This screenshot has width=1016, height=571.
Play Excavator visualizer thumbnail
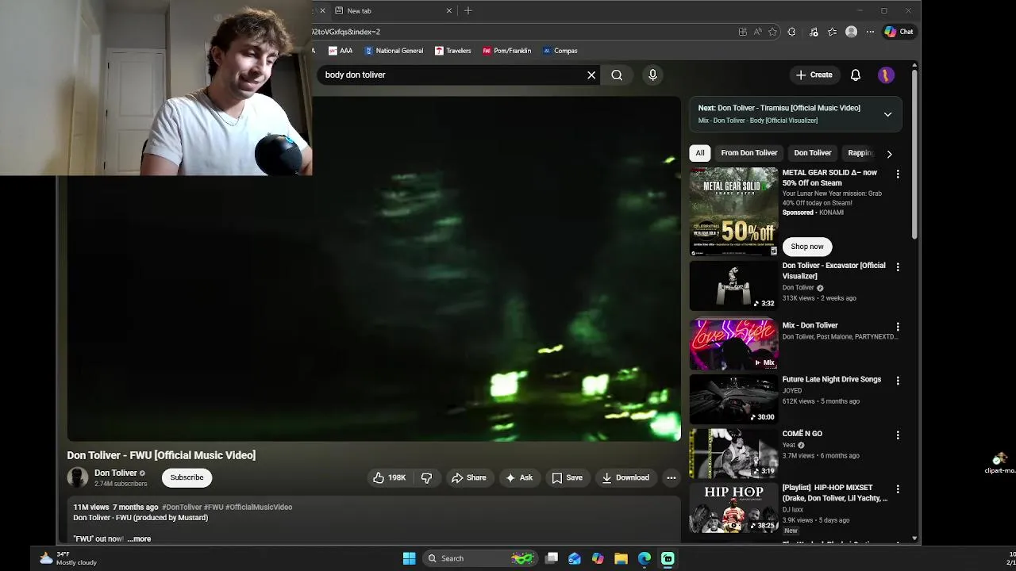[733, 285]
